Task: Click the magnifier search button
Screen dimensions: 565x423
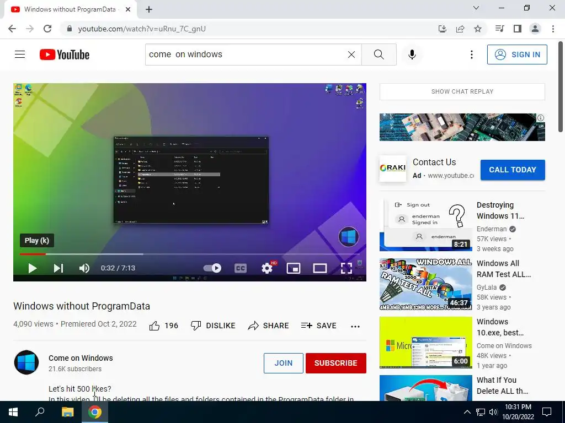Action: (x=379, y=55)
